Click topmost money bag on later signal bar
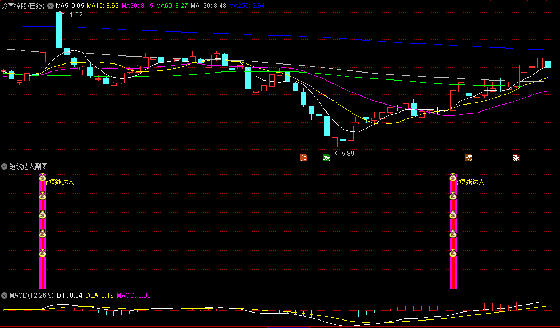 [453, 178]
